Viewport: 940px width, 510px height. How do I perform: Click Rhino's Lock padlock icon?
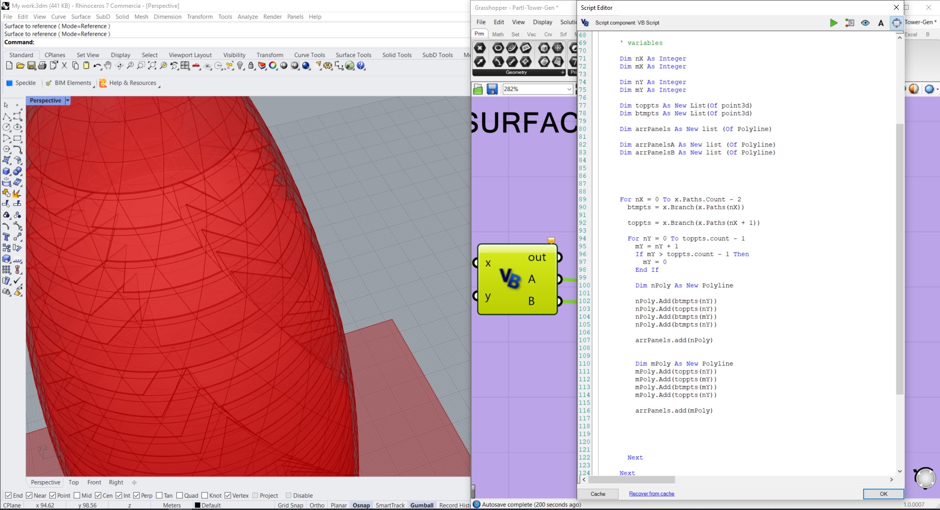(x=251, y=66)
